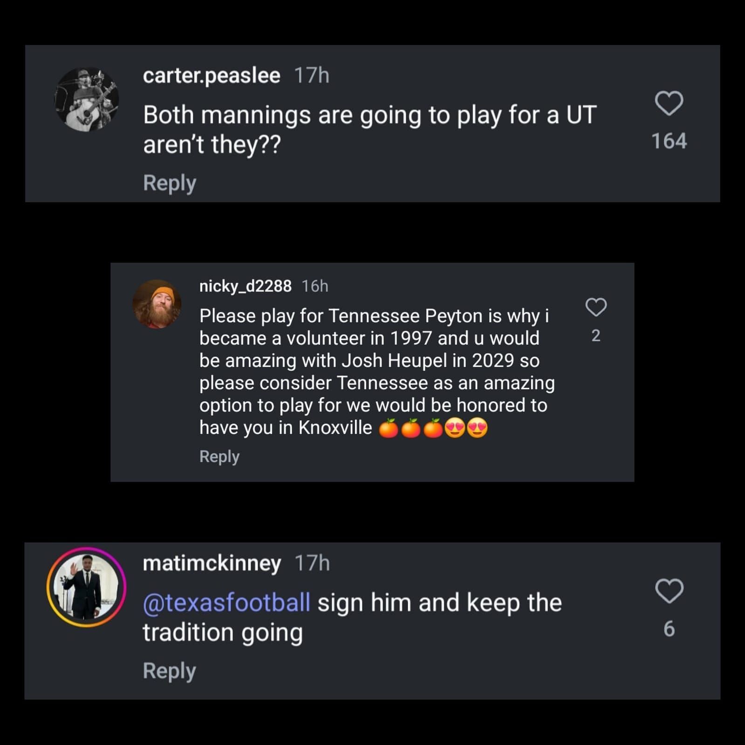Open carter.peaslee's username profile

[x=211, y=75]
